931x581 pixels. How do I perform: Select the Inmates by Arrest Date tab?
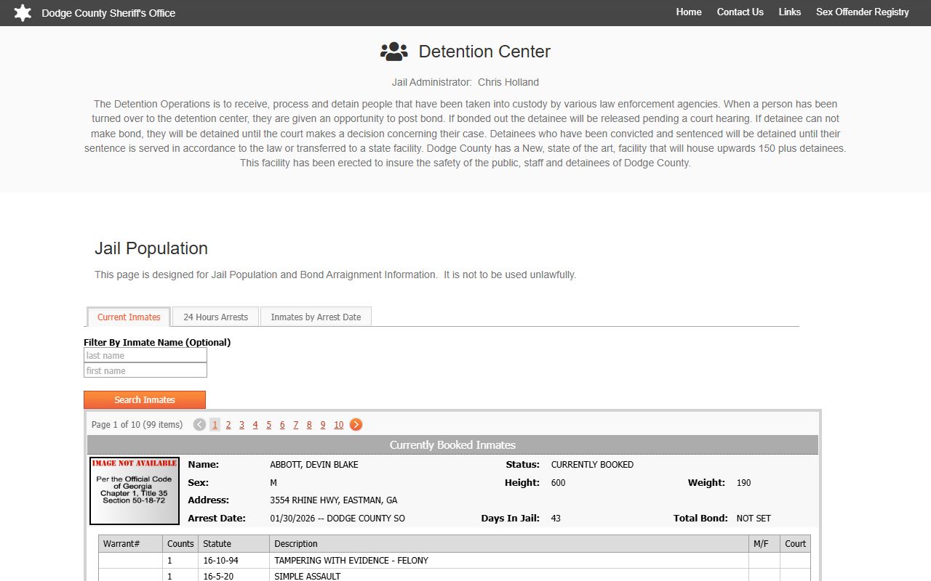pos(316,317)
